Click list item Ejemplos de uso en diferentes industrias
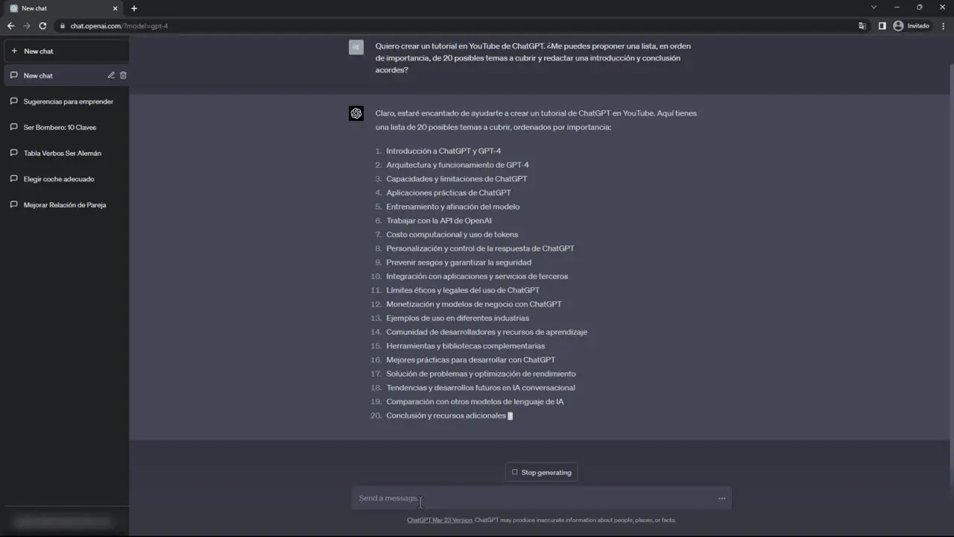The width and height of the screenshot is (954, 537). 458,318
